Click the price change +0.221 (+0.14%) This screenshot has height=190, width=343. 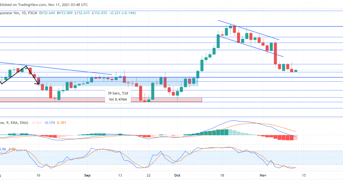(x=122, y=13)
